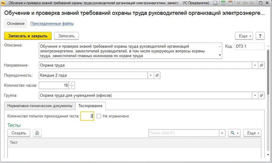Click the Записать и закрыть button
The image size is (272, 163).
coord(28,36)
